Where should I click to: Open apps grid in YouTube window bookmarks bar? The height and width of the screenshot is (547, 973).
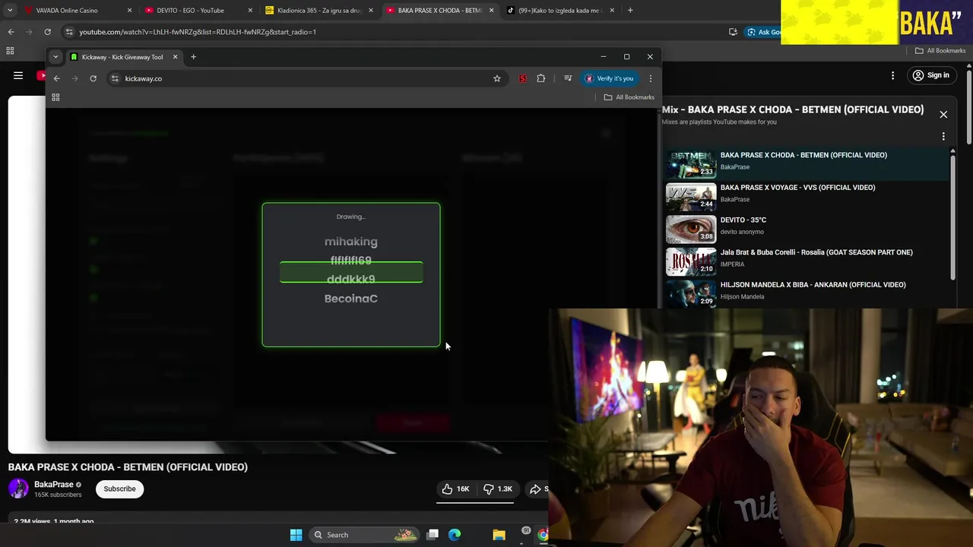coord(10,51)
